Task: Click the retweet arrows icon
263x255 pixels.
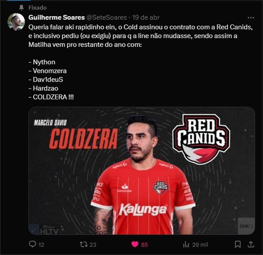Action: (x=84, y=244)
